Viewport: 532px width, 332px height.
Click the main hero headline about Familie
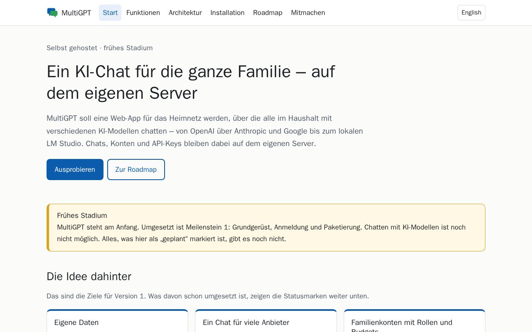[x=191, y=82]
